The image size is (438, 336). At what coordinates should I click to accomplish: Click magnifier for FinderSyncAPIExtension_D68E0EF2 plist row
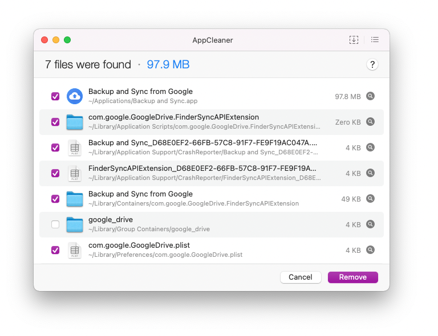coord(370,173)
